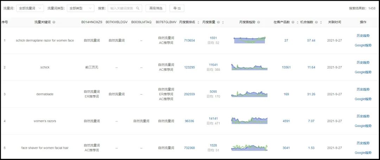380x160 pixels.
Task: Click the B0039LMTAQ column header
Action: [141, 22]
